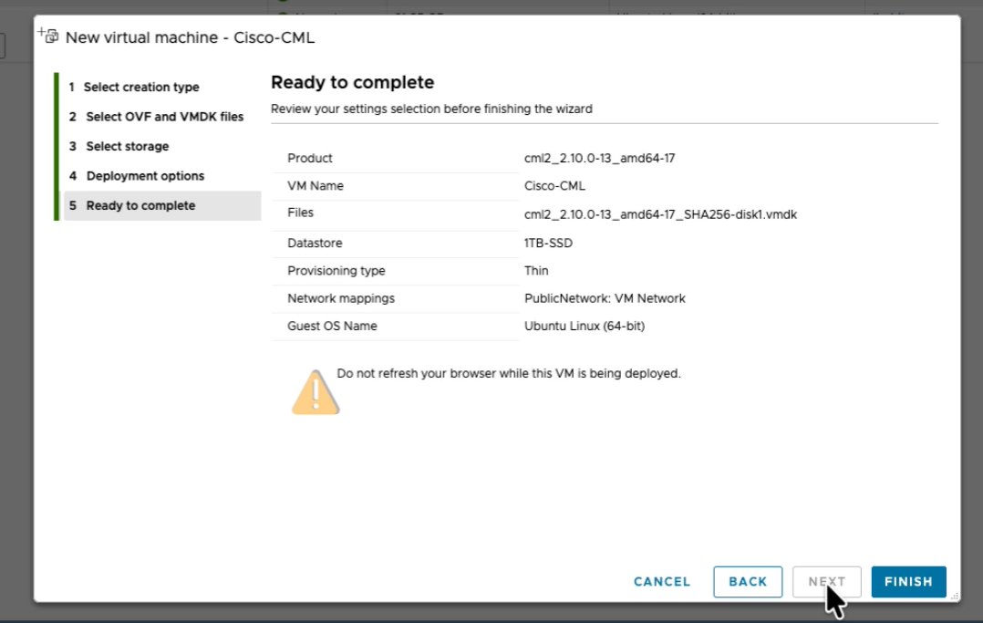
Task: Click the VM Name value Cisco-CML
Action: pyautogui.click(x=554, y=186)
